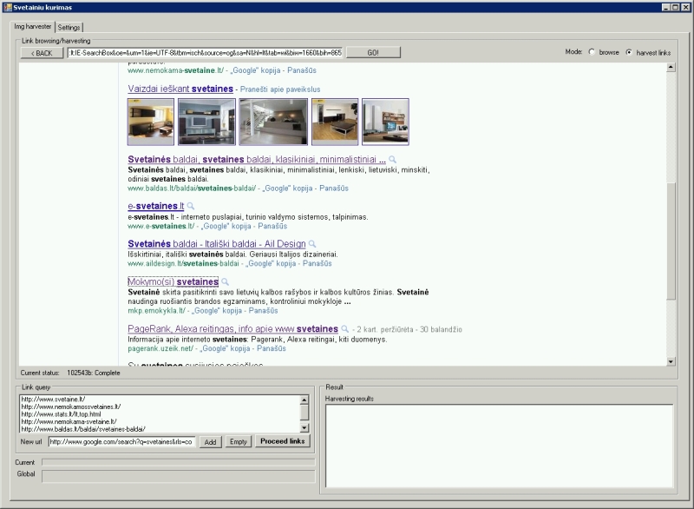The height and width of the screenshot is (509, 694).
Task: Click the address bar URL field
Action: (205, 53)
